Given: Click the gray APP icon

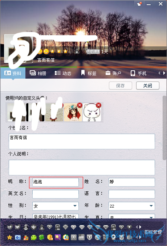Looking at the screenshot, I should click(81, 237).
